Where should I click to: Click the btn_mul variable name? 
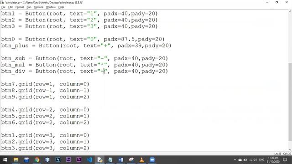(13, 65)
